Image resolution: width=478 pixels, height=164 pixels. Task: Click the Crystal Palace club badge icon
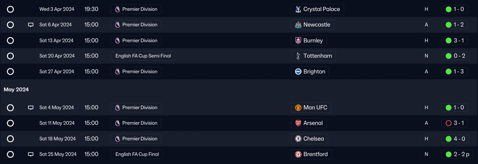coord(298,9)
